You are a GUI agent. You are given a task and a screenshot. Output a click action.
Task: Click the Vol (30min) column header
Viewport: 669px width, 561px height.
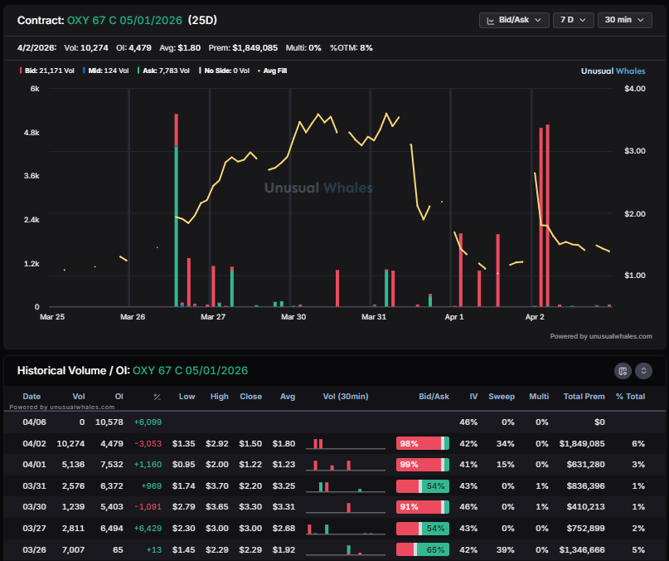click(x=346, y=397)
